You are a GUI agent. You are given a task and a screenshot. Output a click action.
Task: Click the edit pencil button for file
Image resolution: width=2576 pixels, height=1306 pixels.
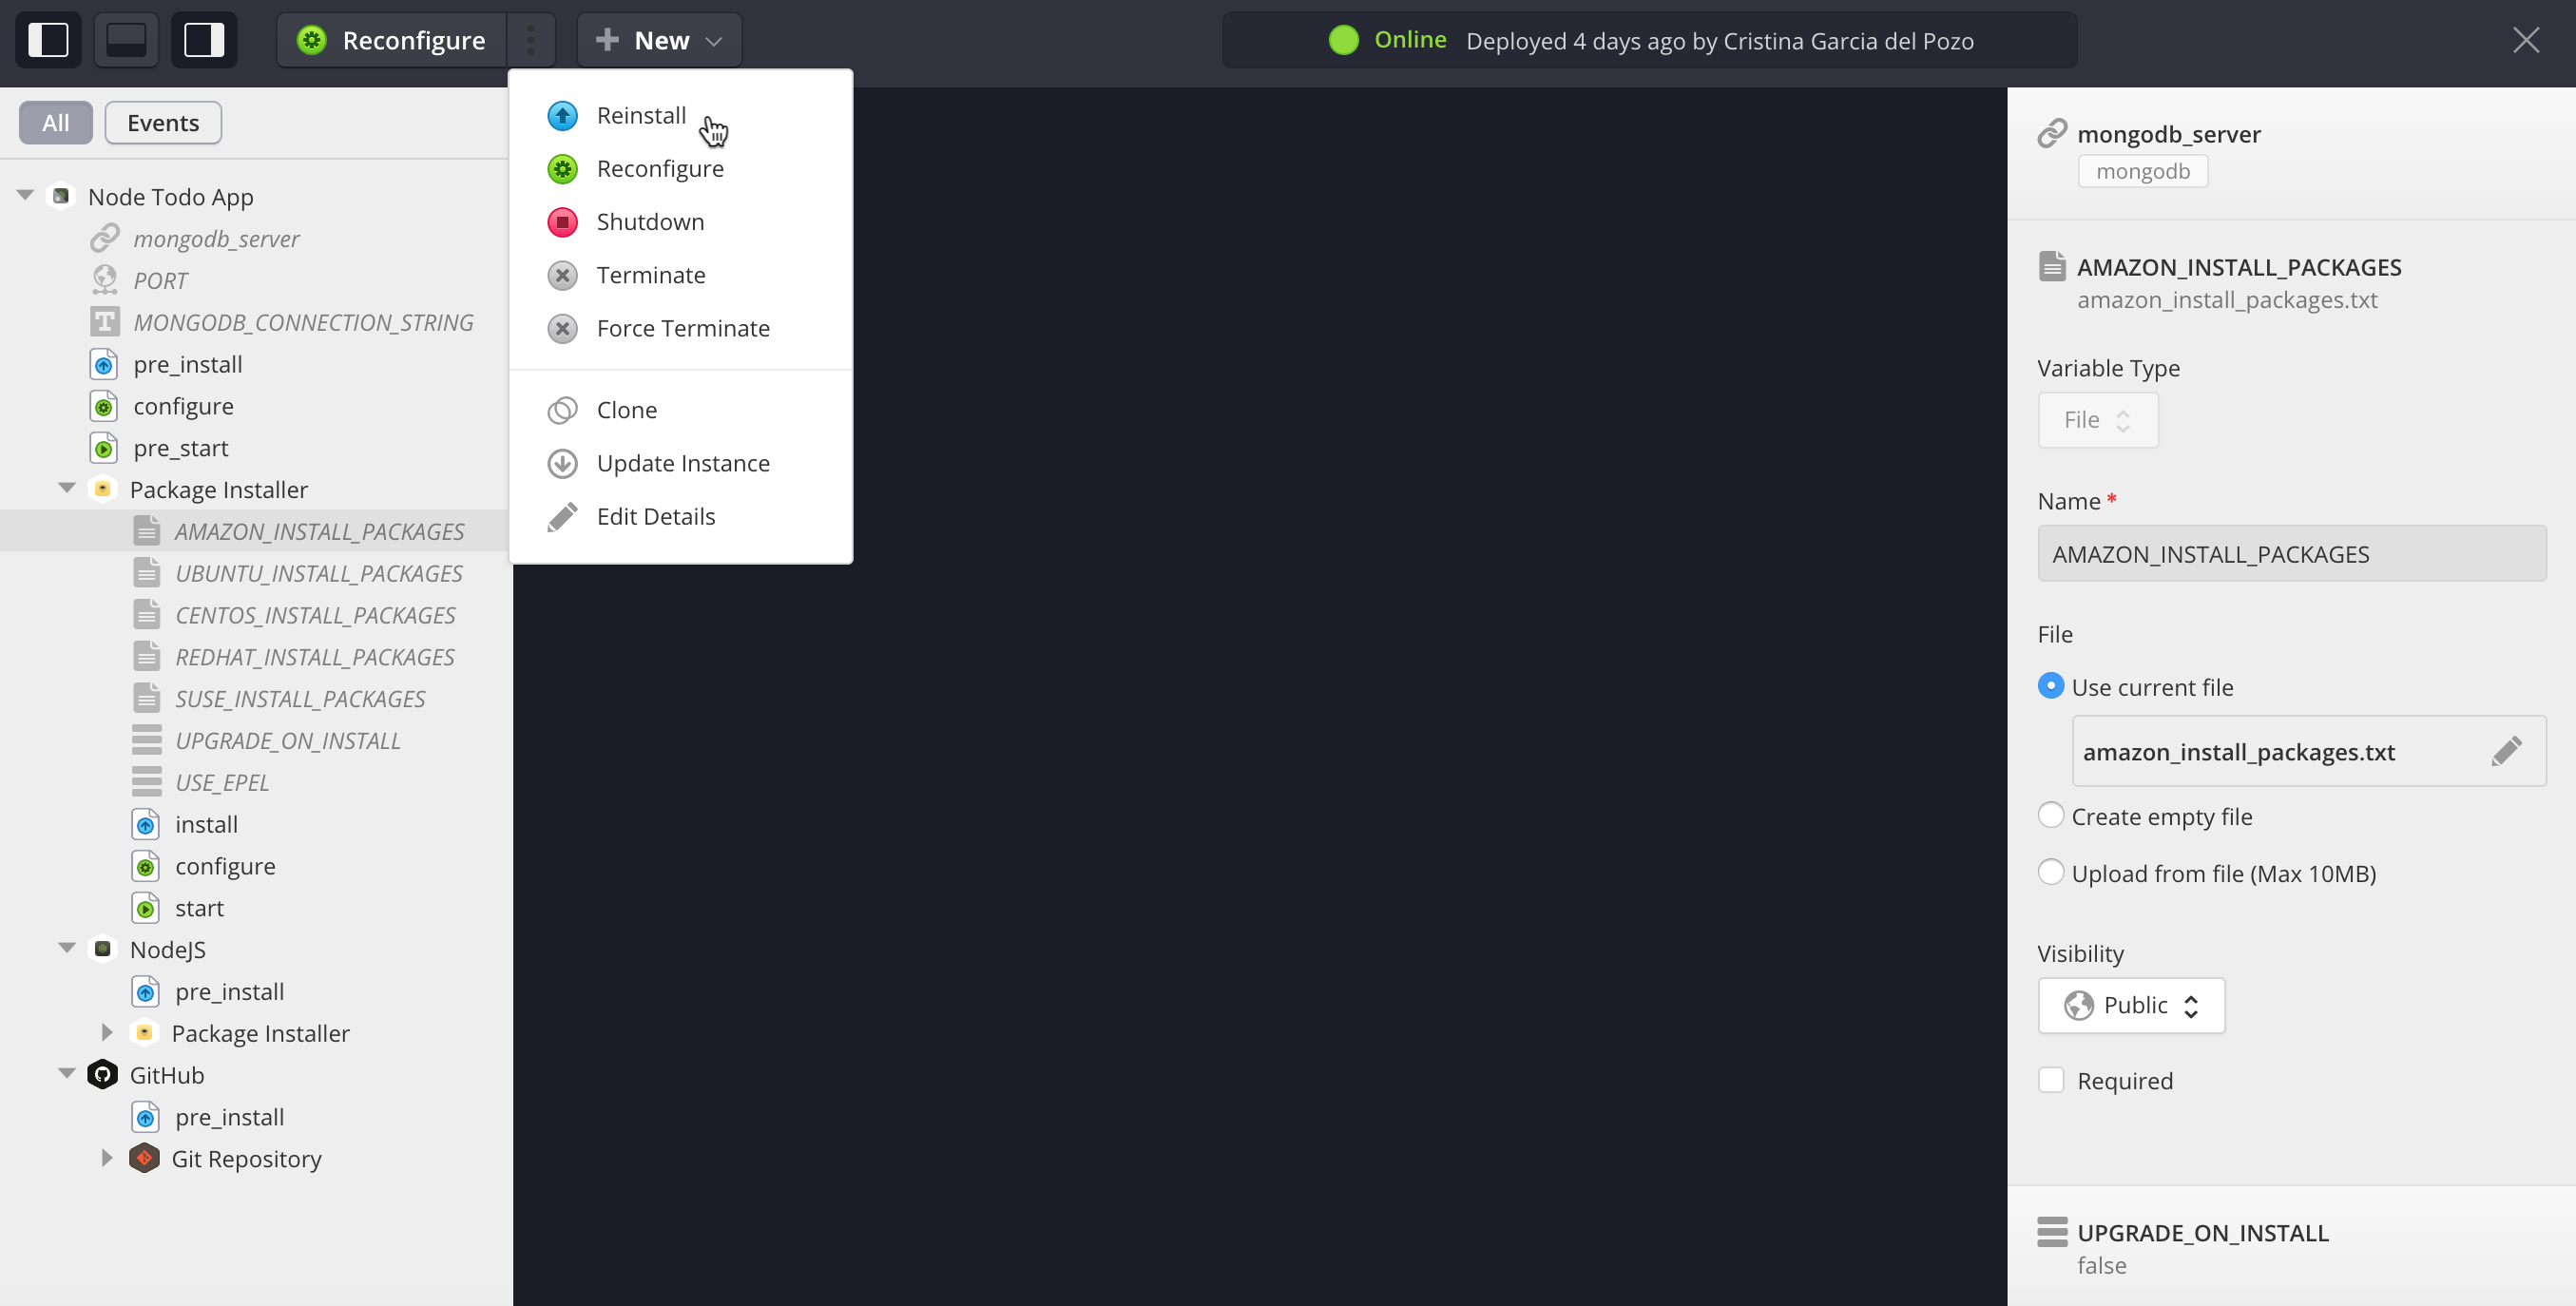tap(2508, 751)
